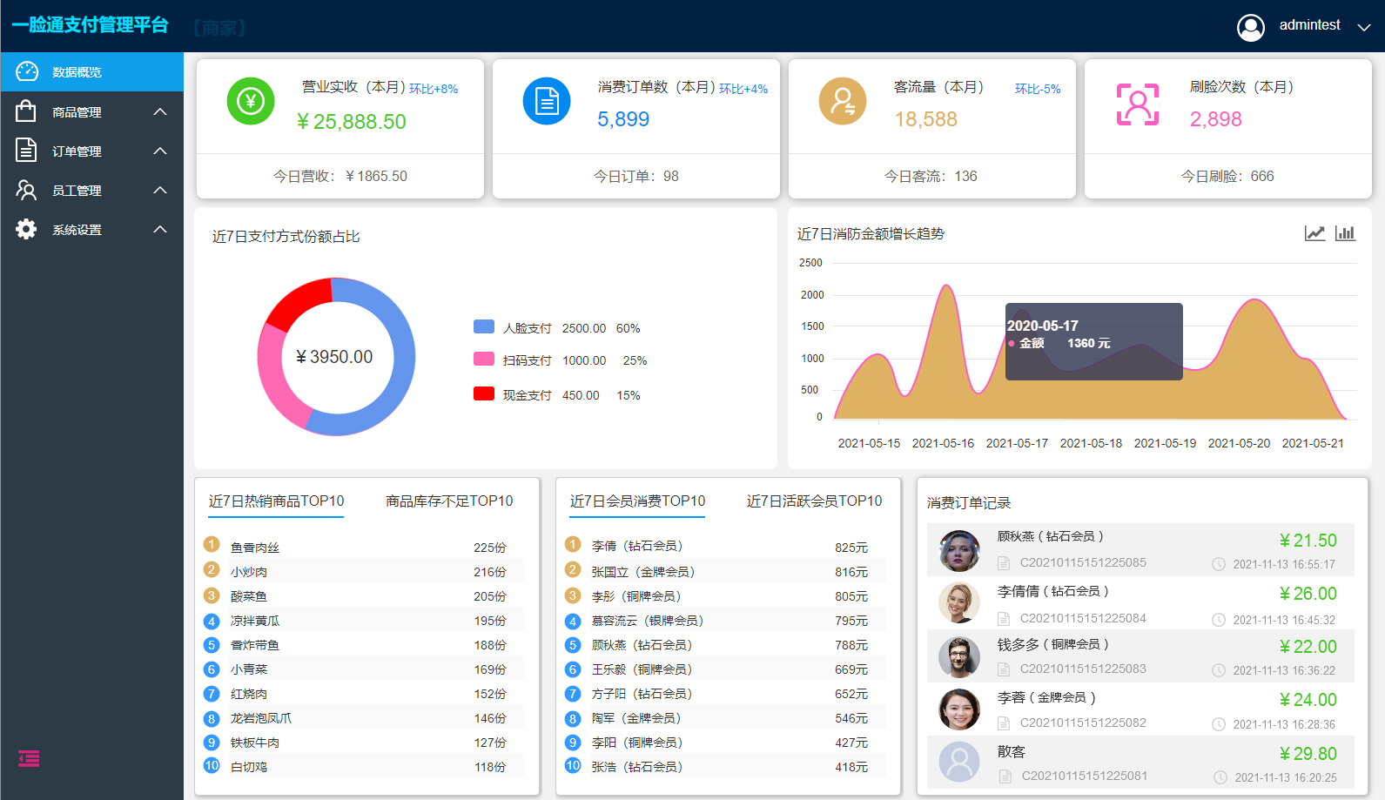Click document icon beside order C20210115151225081

(1005, 776)
